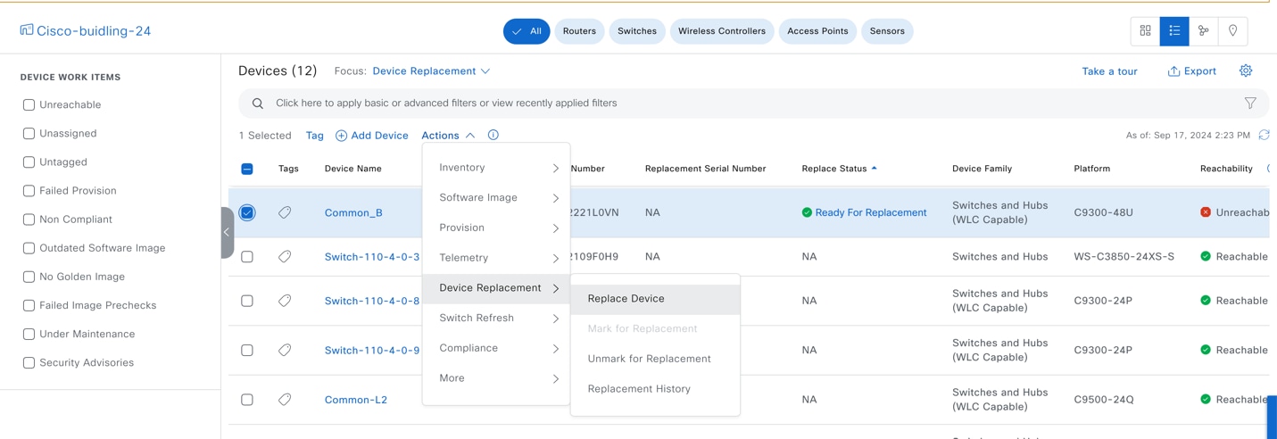Expand the Software Image submenu
Viewport: 1277px width, 439px height.
(496, 198)
